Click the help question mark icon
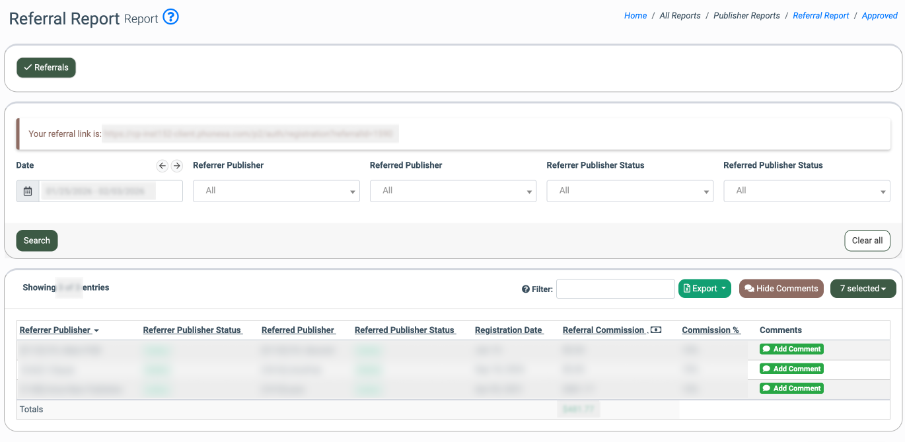 tap(170, 17)
